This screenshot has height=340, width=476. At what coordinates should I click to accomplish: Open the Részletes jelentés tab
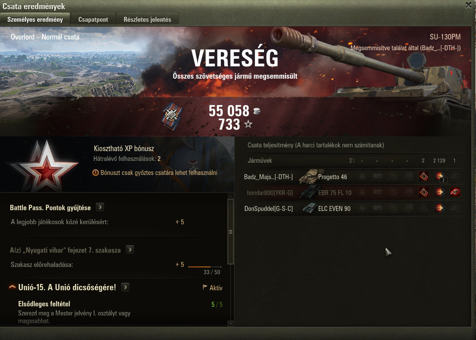147,19
